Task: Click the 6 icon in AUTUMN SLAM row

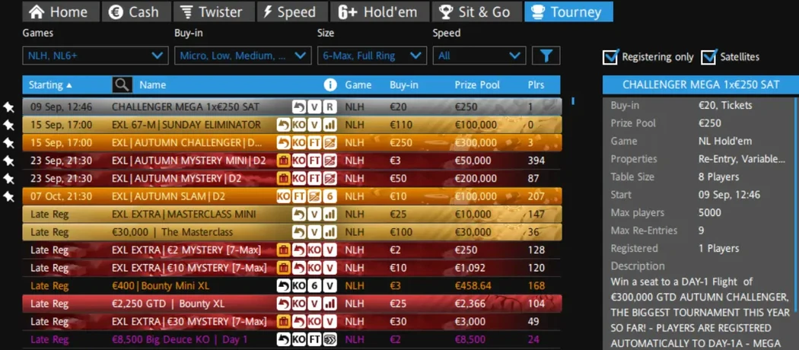Action: [329, 196]
